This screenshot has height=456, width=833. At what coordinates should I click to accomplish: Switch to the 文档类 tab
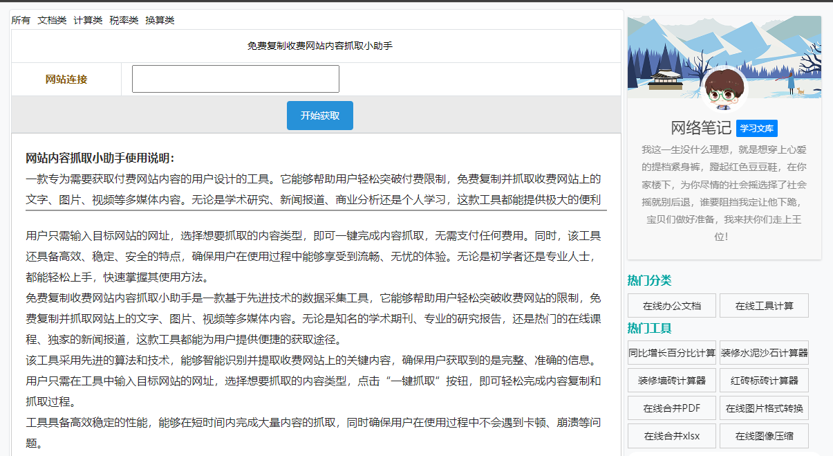[52, 20]
